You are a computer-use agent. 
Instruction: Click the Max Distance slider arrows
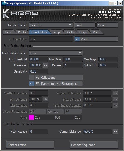coord(115,99)
